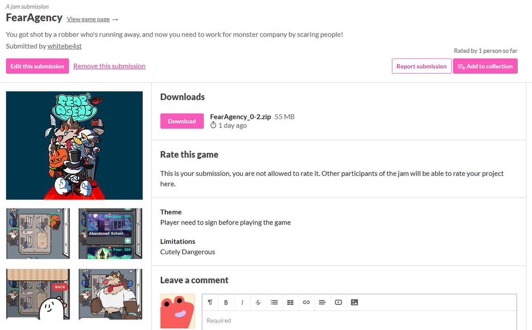This screenshot has width=532, height=330.
Task: Open the office room screenshot thumbnail
Action: [38, 233]
